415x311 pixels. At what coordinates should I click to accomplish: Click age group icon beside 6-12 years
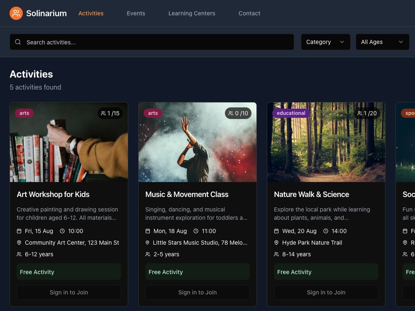pos(19,254)
